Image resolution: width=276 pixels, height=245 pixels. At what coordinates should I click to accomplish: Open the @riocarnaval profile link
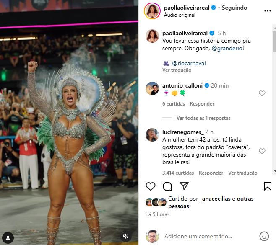click(x=189, y=63)
